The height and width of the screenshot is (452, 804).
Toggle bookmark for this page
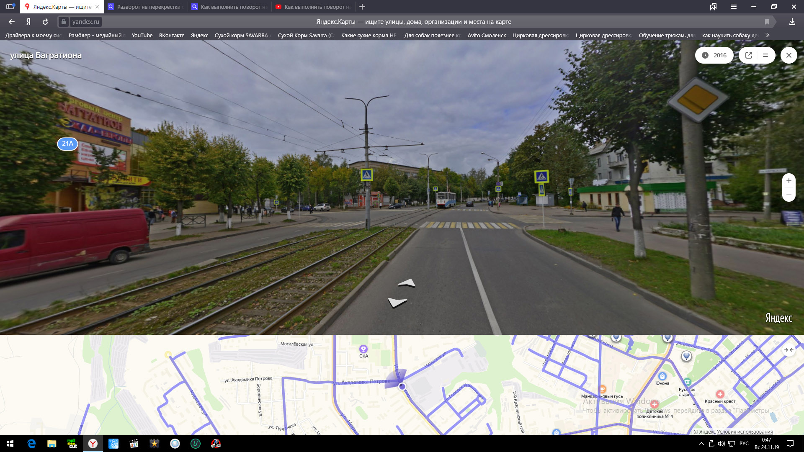(x=767, y=22)
